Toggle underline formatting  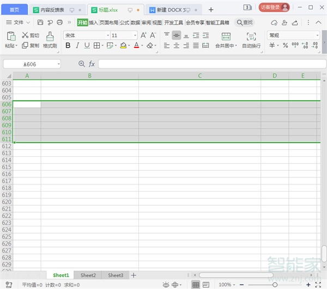pyautogui.click(x=87, y=46)
